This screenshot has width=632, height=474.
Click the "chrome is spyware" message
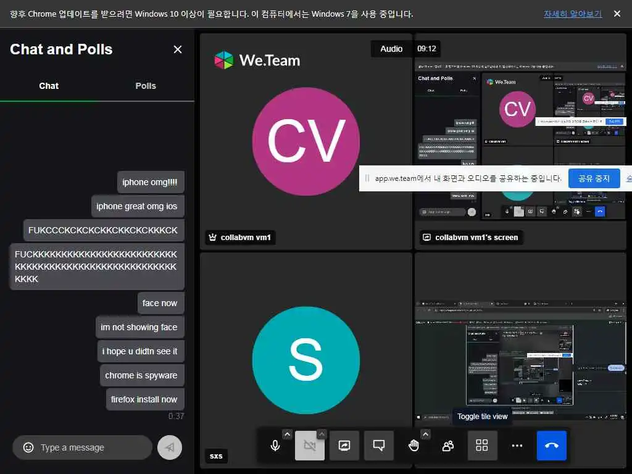(143, 375)
